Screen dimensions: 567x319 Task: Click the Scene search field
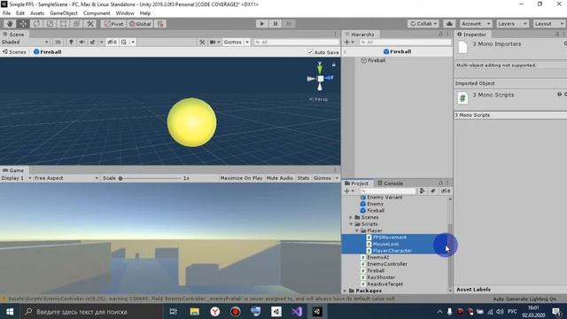click(297, 42)
